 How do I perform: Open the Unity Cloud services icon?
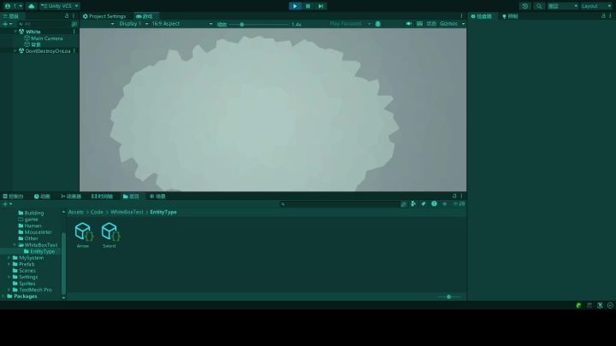pyautogui.click(x=31, y=6)
